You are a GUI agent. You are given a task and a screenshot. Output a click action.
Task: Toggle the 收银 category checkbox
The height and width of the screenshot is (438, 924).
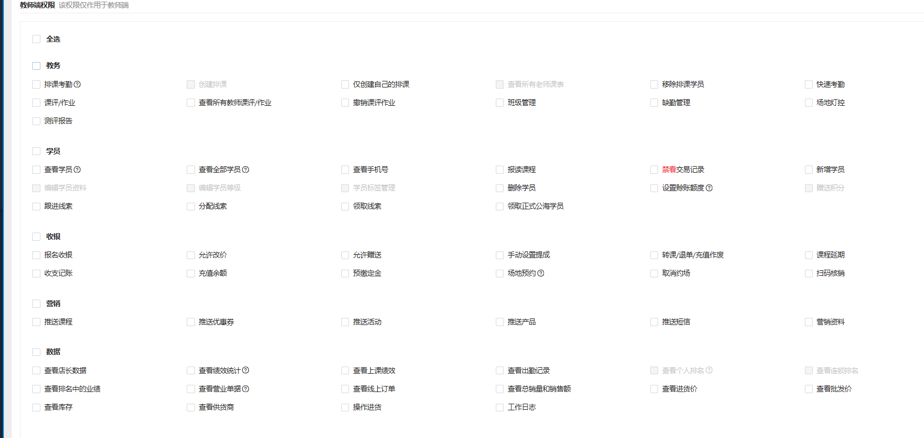tap(37, 236)
